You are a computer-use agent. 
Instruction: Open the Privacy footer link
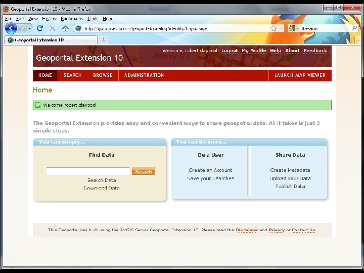(x=277, y=231)
